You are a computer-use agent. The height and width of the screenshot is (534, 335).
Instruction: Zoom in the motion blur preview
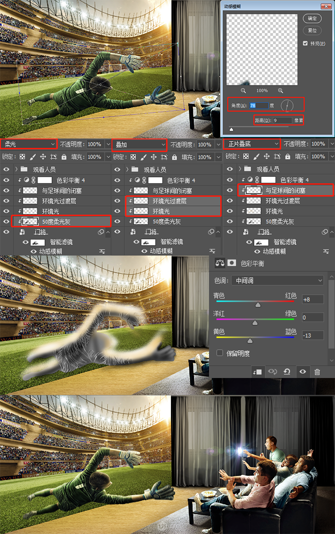[x=280, y=90]
